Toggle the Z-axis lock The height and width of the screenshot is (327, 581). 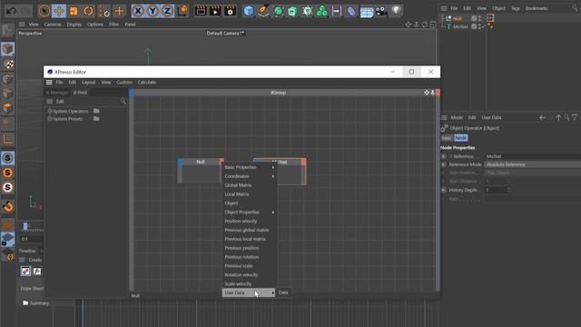167,11
